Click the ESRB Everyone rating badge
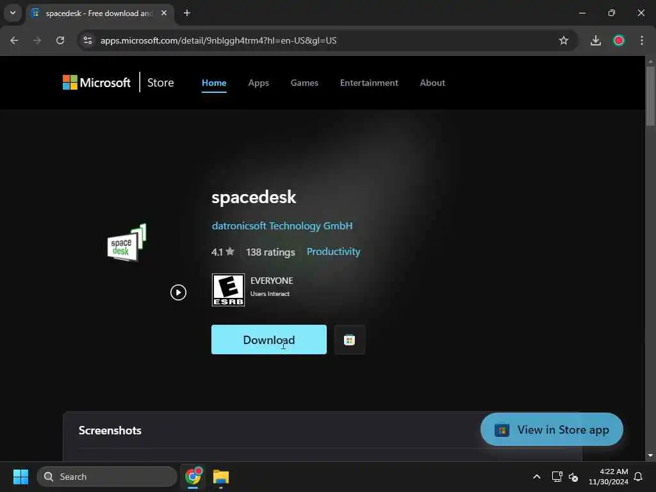This screenshot has height=492, width=656. (x=228, y=290)
